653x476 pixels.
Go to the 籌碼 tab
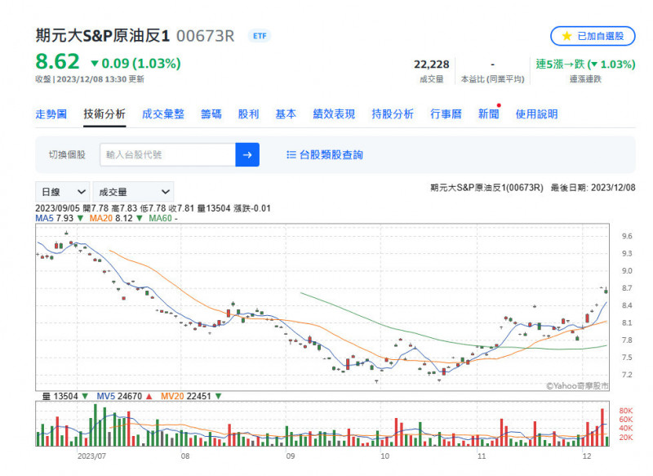[x=211, y=113]
